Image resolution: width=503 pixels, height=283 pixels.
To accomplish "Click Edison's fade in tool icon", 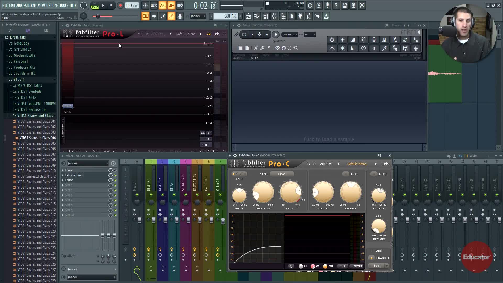I will click(353, 40).
